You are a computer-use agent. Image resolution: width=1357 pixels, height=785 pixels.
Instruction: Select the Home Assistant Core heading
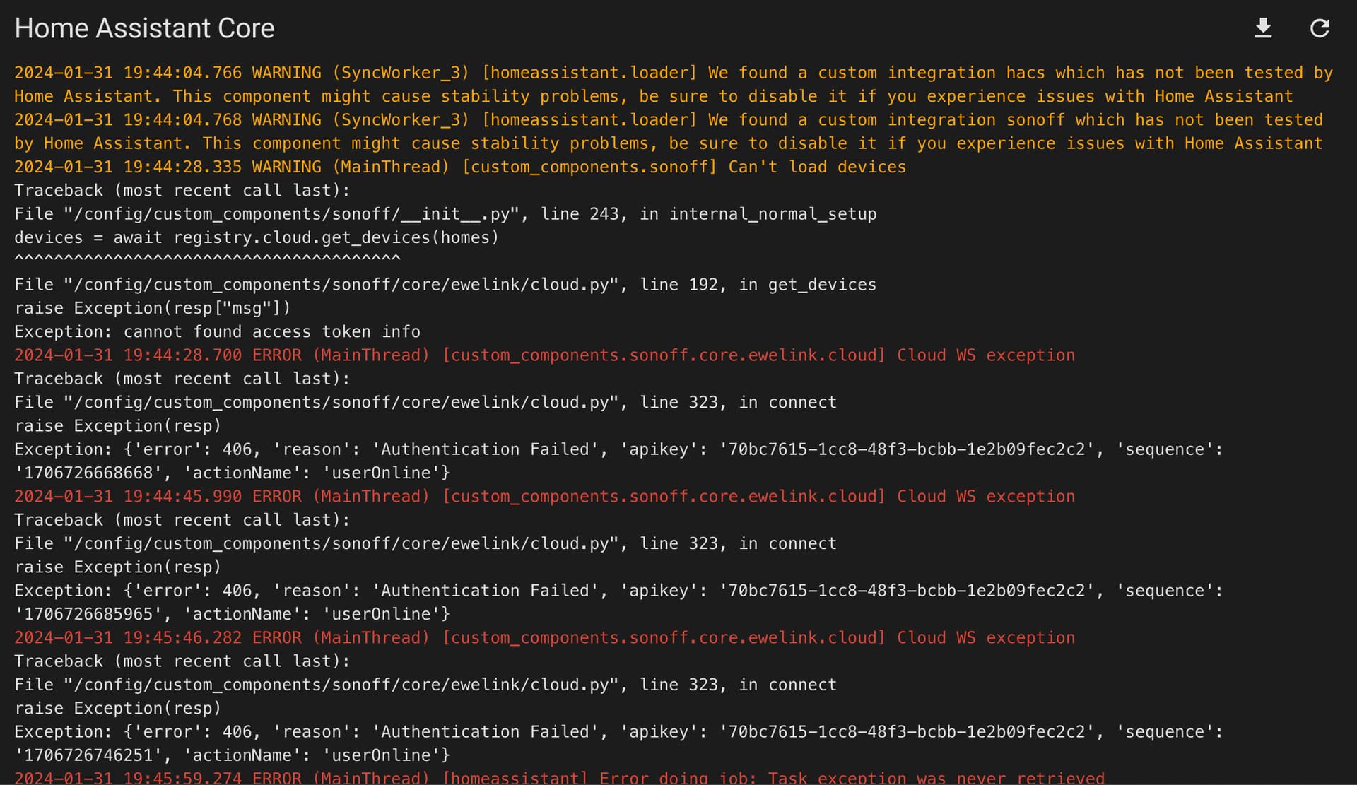[x=144, y=28]
